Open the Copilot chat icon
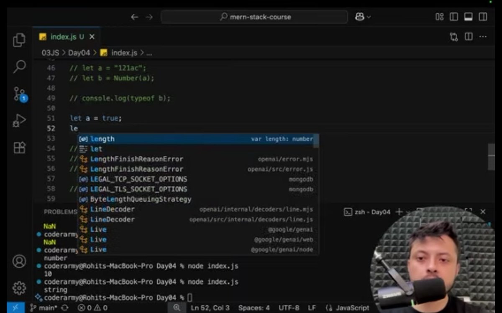502x313 pixels. tap(359, 17)
